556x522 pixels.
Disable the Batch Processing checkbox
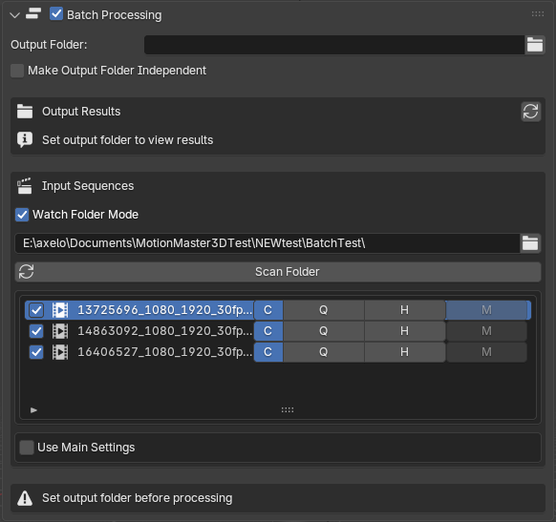[56, 14]
